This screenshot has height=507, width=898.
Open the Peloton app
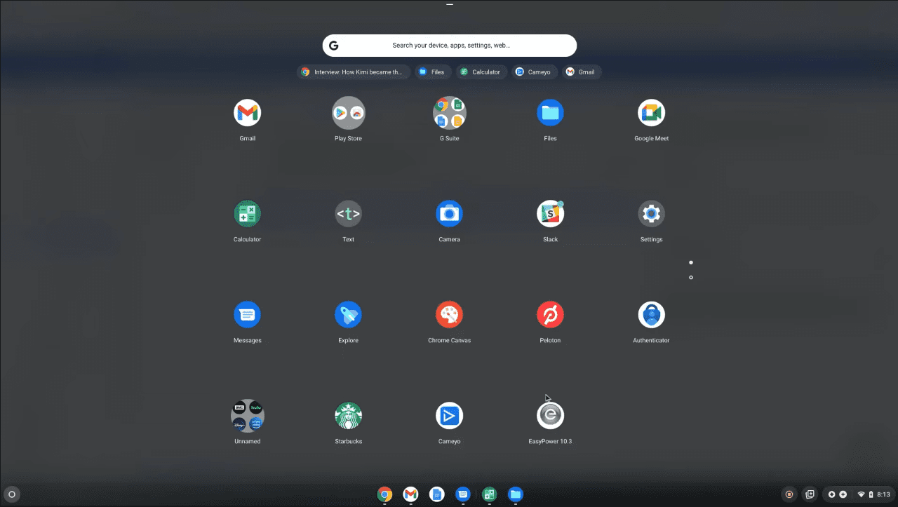550,315
